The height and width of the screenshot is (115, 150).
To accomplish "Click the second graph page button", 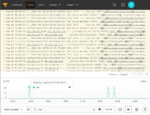I will pyautogui.click(x=142, y=74).
